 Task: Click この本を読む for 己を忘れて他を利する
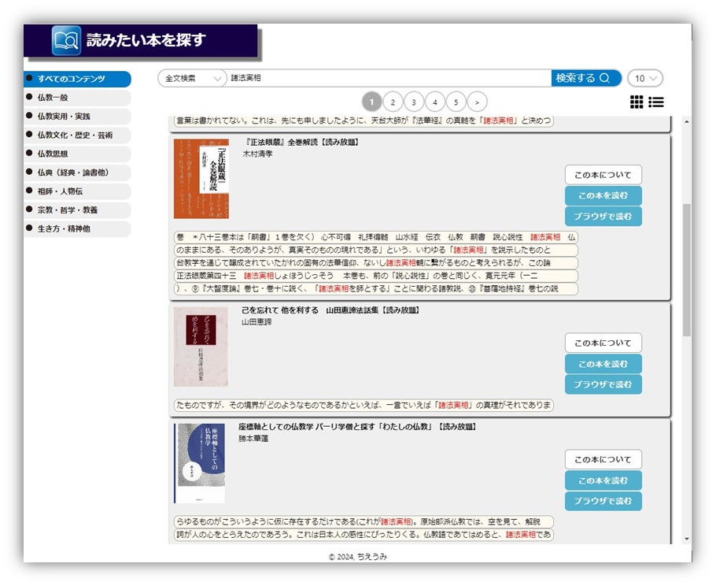click(x=603, y=364)
